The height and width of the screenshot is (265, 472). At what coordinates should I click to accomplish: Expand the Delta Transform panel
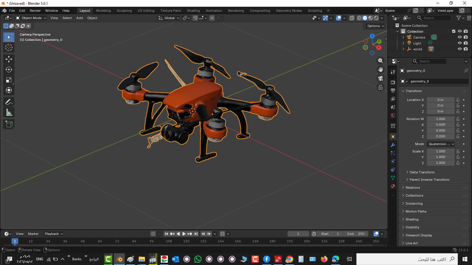pos(422,172)
